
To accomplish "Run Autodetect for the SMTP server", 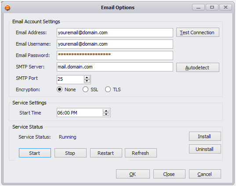I will point(198,68).
